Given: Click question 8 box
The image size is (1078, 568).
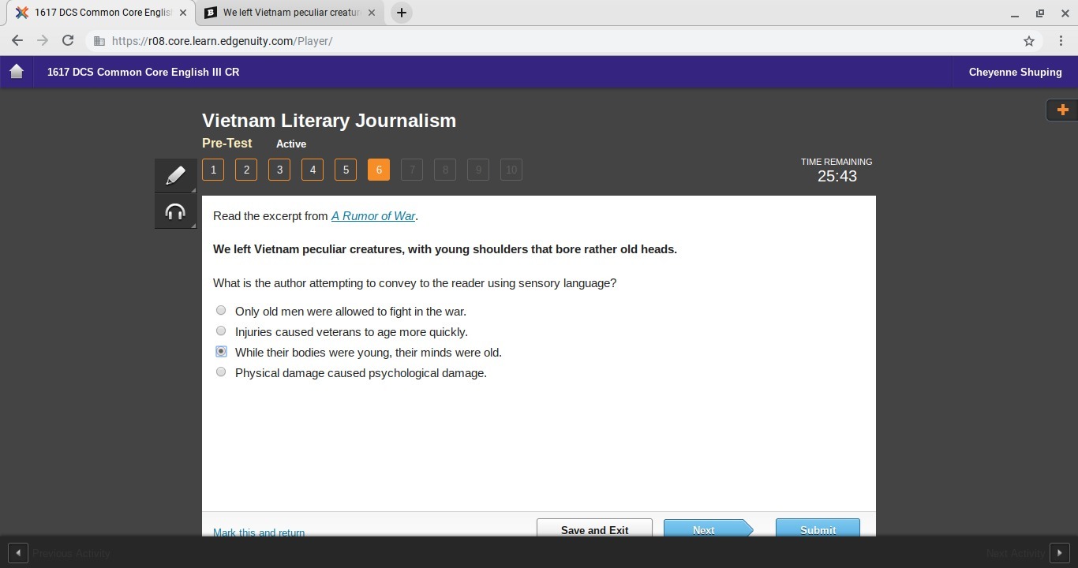Looking at the screenshot, I should pos(445,170).
